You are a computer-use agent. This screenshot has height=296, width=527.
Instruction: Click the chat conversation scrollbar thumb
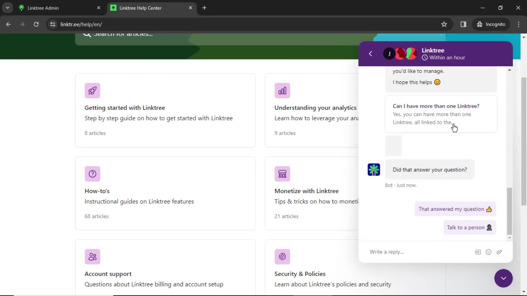(x=510, y=211)
